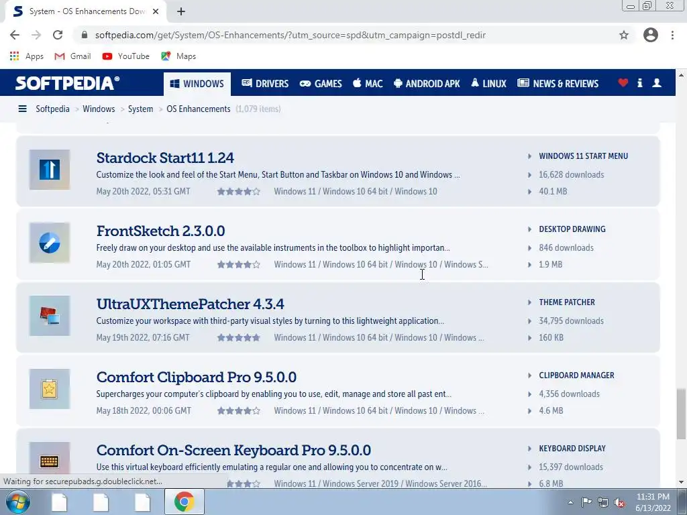The width and height of the screenshot is (687, 515).
Task: Open the YouTube bookmark
Action: [125, 56]
